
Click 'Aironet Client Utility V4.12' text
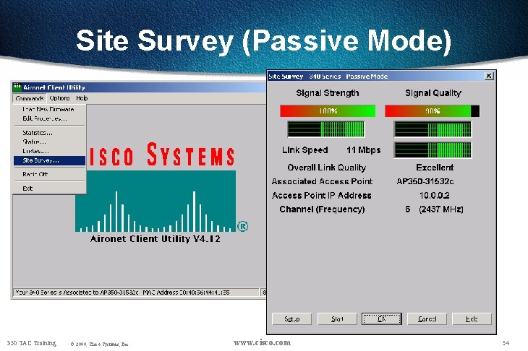[x=155, y=239]
